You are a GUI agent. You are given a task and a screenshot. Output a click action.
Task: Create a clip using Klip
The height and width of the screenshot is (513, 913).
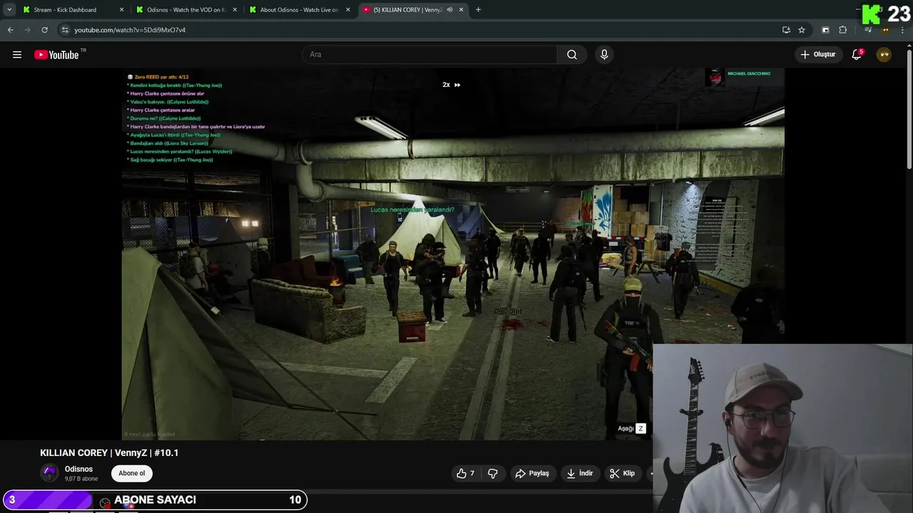point(622,473)
